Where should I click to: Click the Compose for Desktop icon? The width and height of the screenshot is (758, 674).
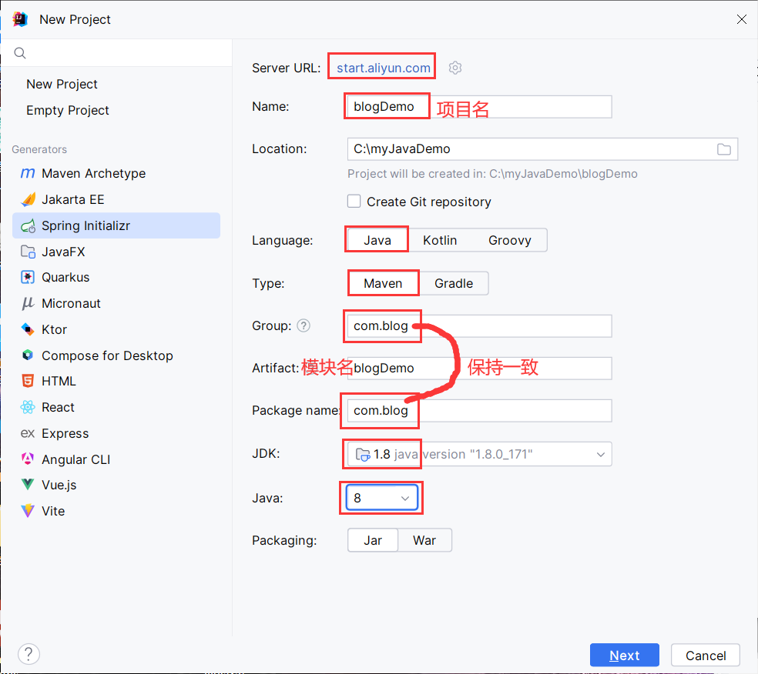coord(28,355)
